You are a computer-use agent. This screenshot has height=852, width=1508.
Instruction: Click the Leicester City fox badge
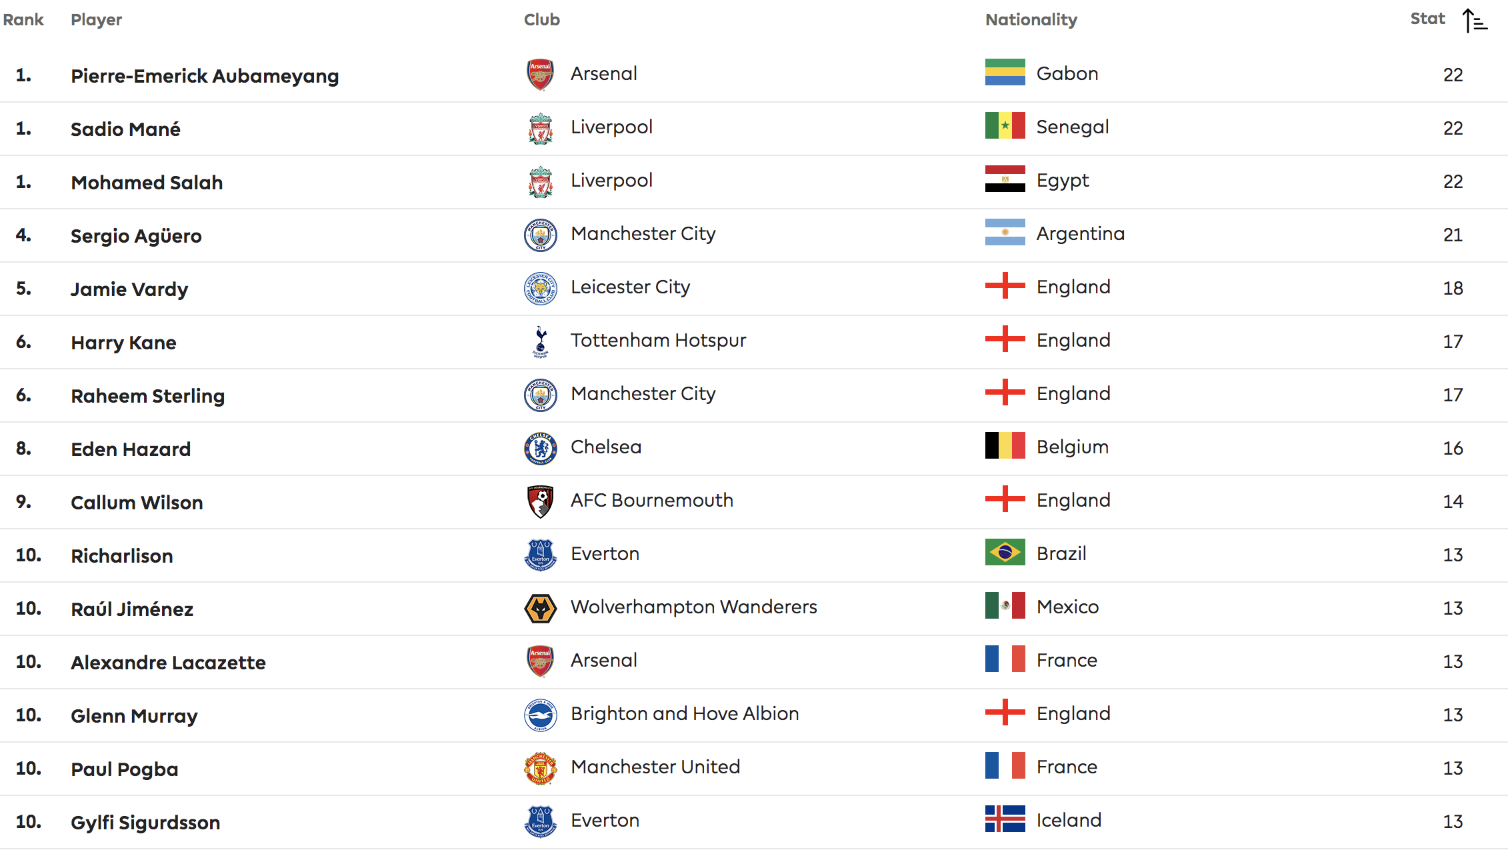(x=541, y=288)
